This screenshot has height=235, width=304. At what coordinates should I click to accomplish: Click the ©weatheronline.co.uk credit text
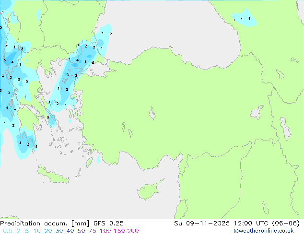click(x=264, y=231)
